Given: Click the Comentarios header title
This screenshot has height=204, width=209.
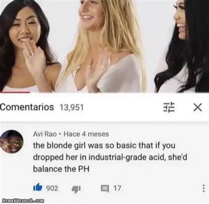Looking at the screenshot, I should click(27, 107).
